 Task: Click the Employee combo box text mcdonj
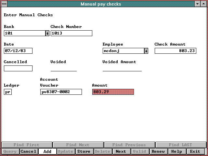123,51
